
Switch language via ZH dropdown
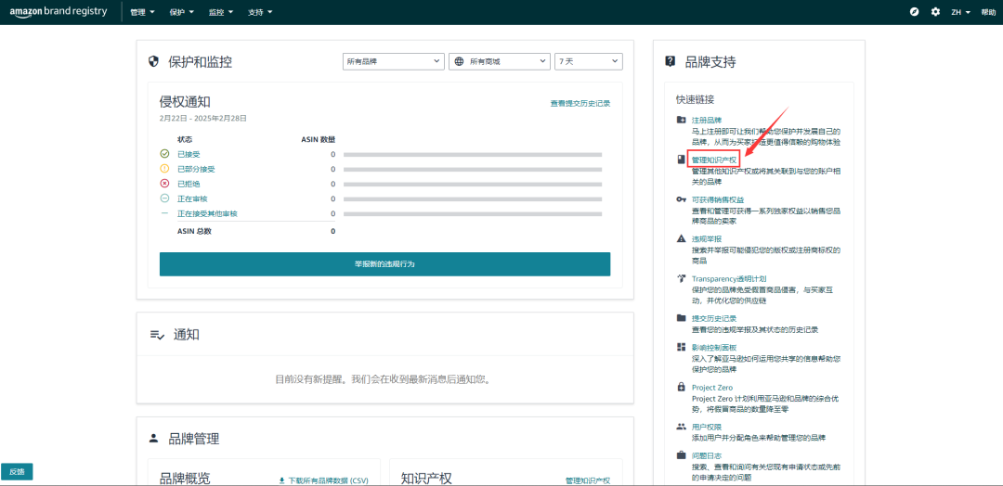click(x=960, y=12)
